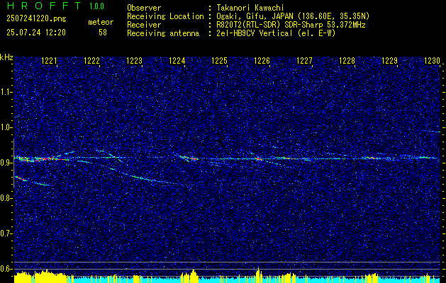Click the 0.6 kHz axis label
This screenshot has height=283, width=446.
tap(6, 269)
